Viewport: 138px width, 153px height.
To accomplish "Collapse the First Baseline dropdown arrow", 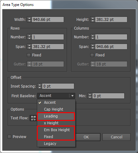I will (x=72, y=96).
